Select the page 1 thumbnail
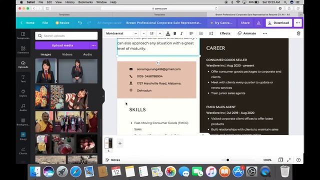 (x=108, y=143)
